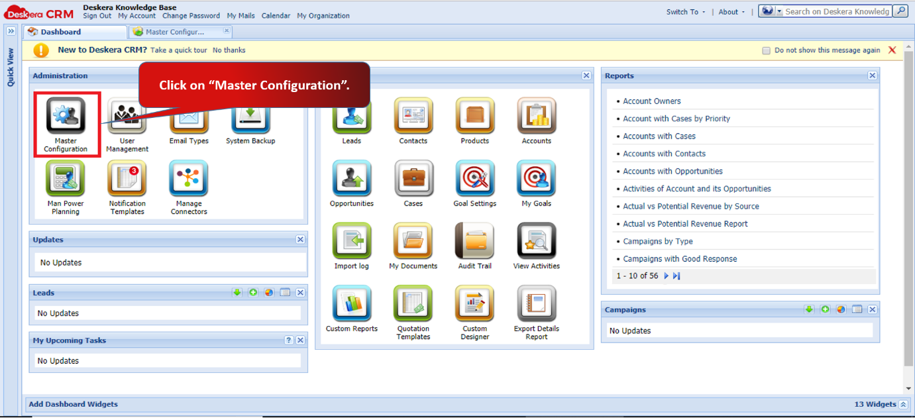Open Export Details Report
915x418 pixels.
pyautogui.click(x=537, y=305)
